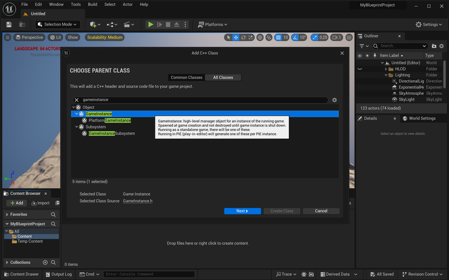
Task: Open the Platforms dropdown
Action: [x=212, y=25]
